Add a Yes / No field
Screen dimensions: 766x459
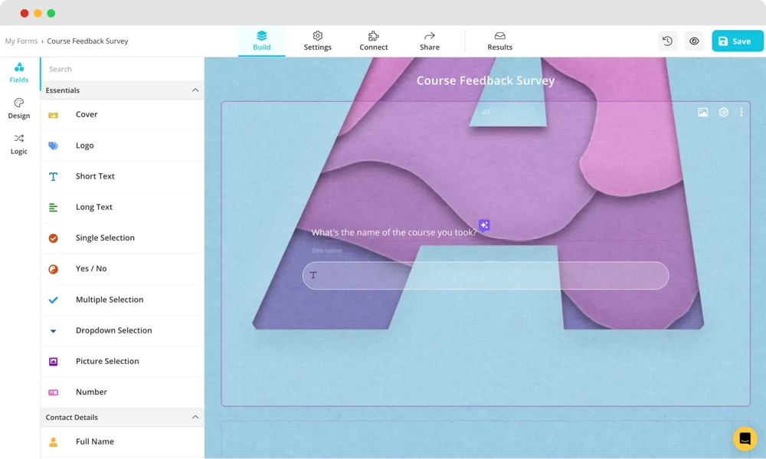coord(91,269)
